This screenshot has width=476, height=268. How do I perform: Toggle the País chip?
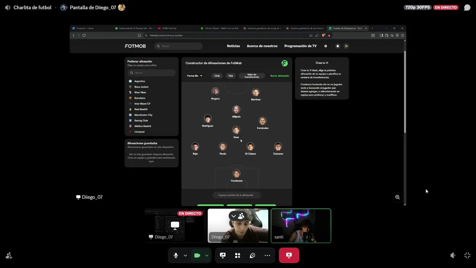click(231, 76)
